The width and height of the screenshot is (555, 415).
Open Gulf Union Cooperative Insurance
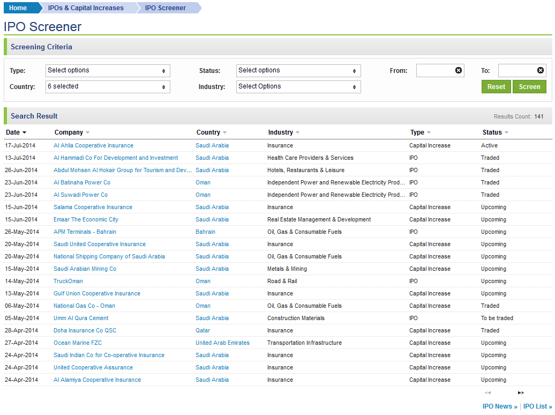coord(97,293)
